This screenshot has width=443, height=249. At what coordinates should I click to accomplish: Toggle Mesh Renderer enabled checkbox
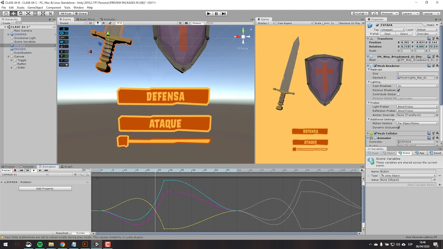coord(375,66)
